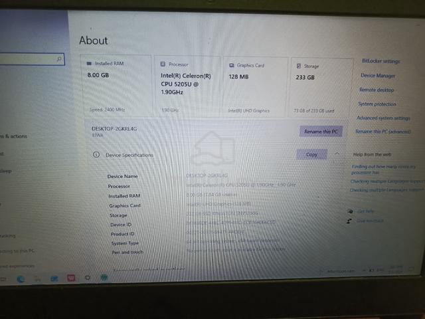This screenshot has height=319, width=425.
Task: Click the Device ID row label
Action: coord(121,225)
